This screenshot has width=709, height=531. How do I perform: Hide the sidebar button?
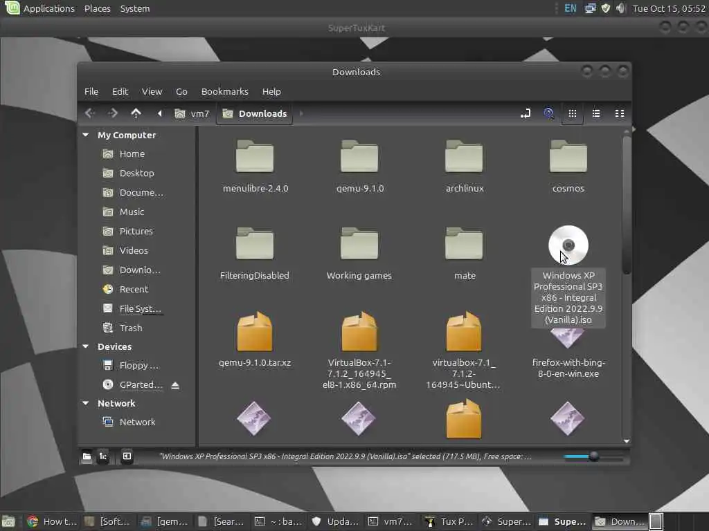[x=127, y=456]
